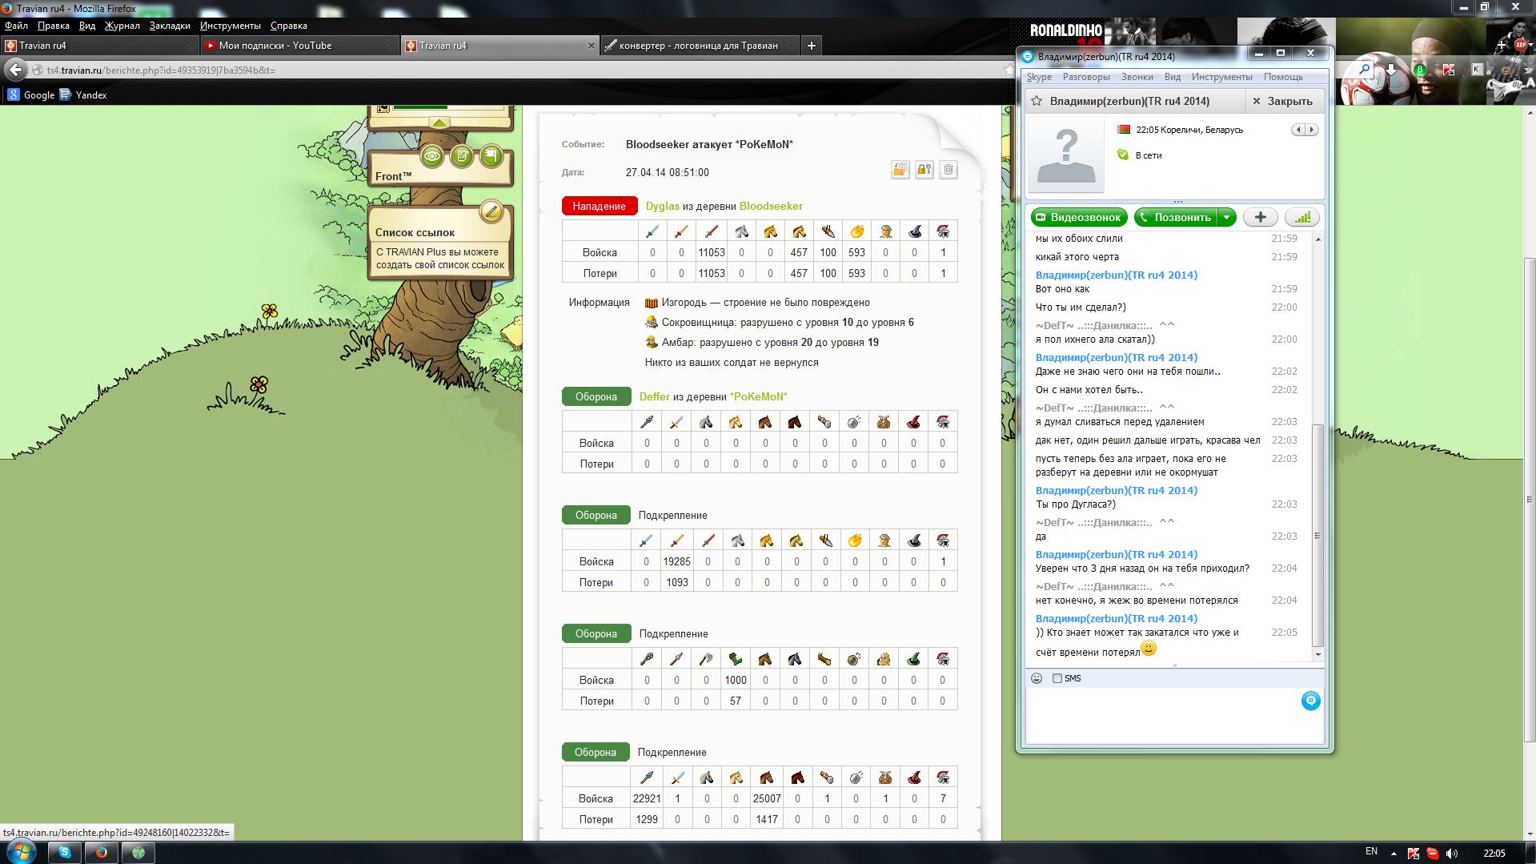Open the Skype emoticon picker smiley

1037,678
